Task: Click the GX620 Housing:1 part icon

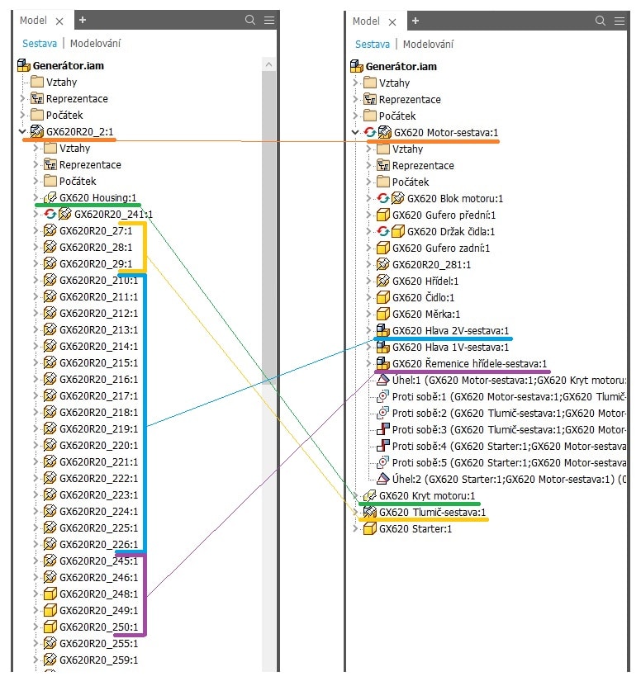Action: point(50,198)
